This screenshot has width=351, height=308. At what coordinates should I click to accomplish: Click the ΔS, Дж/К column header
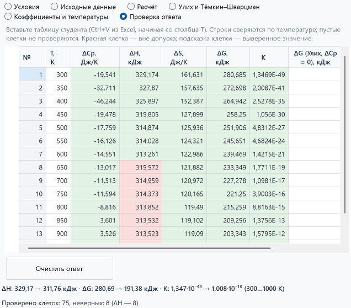184,57
